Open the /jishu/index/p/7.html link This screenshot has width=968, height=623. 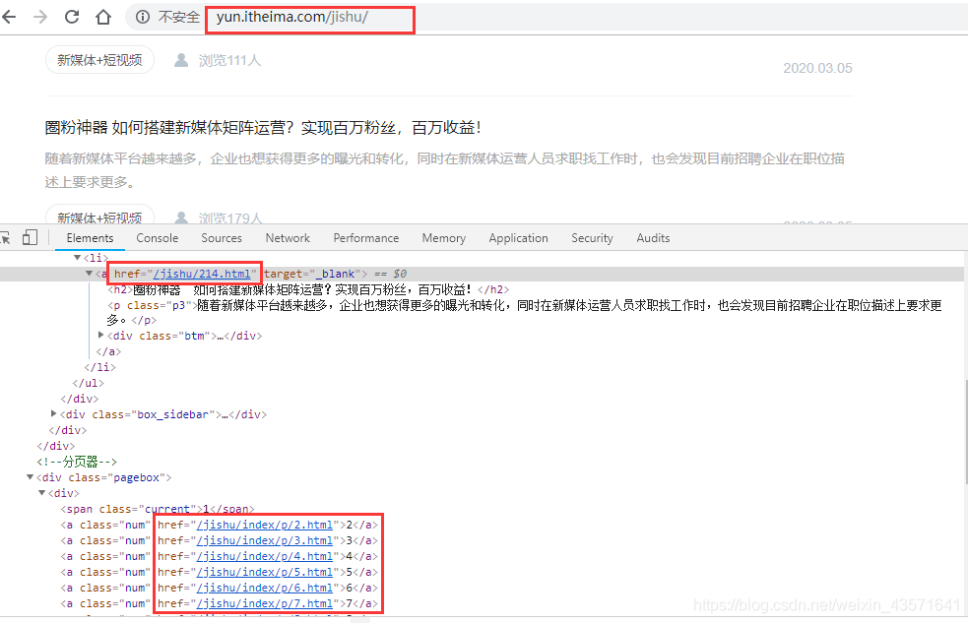(265, 604)
